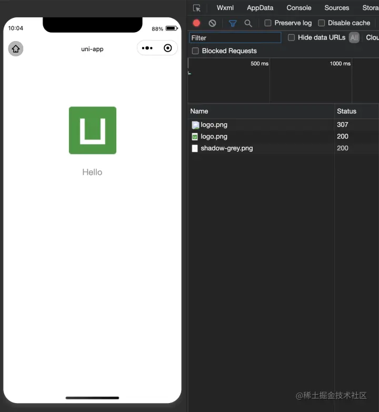This screenshot has width=379, height=412.
Task: Enable the Disable cache checkbox
Action: click(x=321, y=23)
